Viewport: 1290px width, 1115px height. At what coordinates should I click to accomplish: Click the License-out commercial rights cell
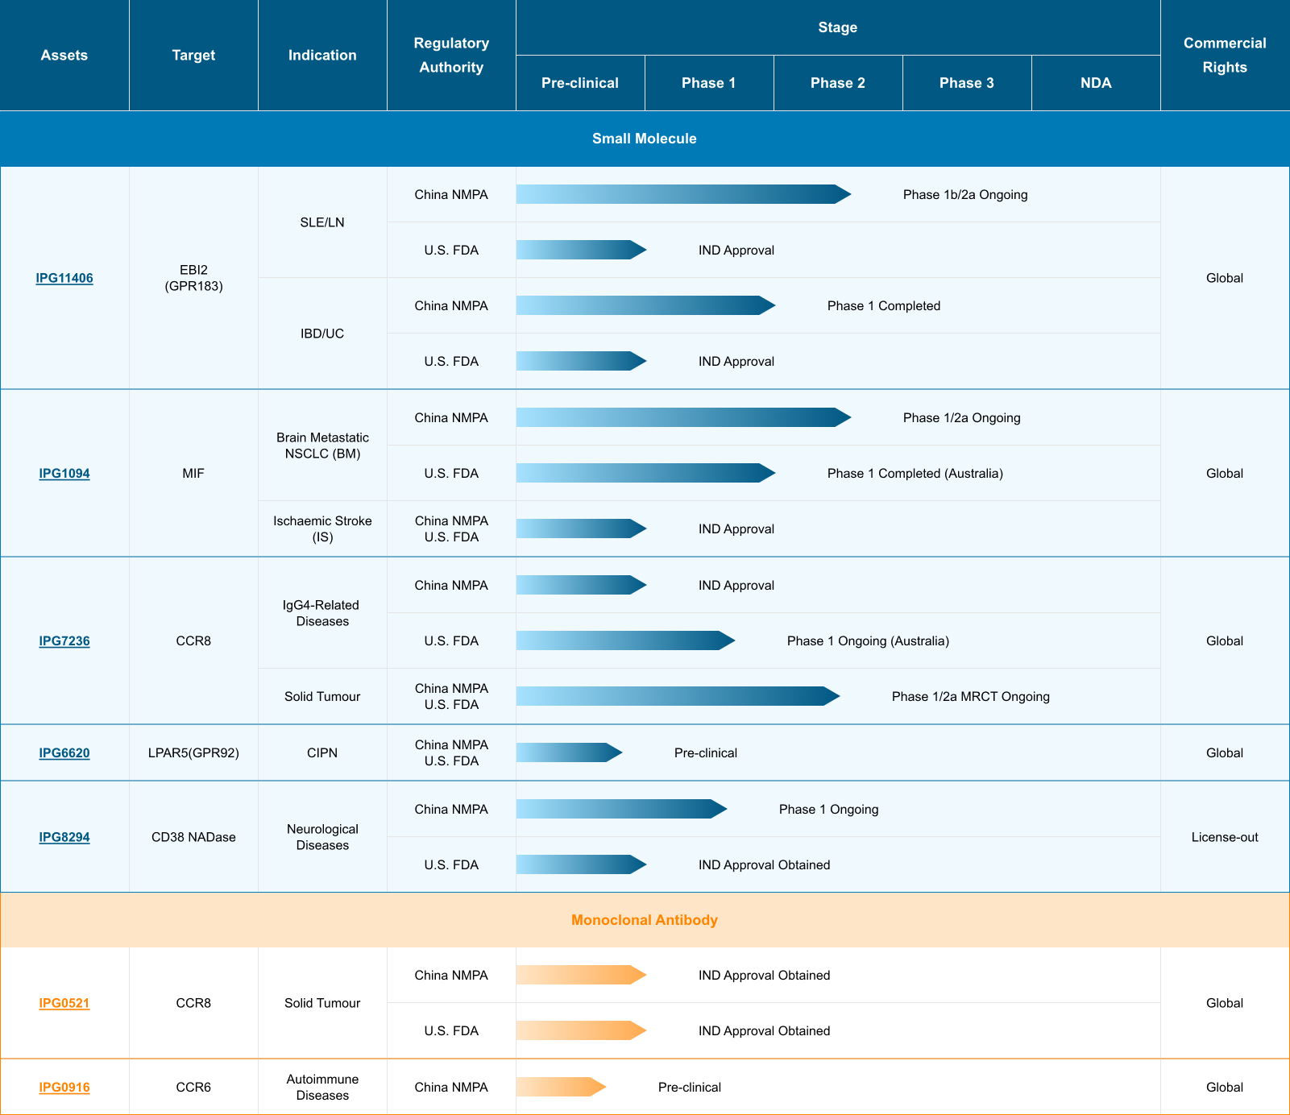click(1225, 837)
